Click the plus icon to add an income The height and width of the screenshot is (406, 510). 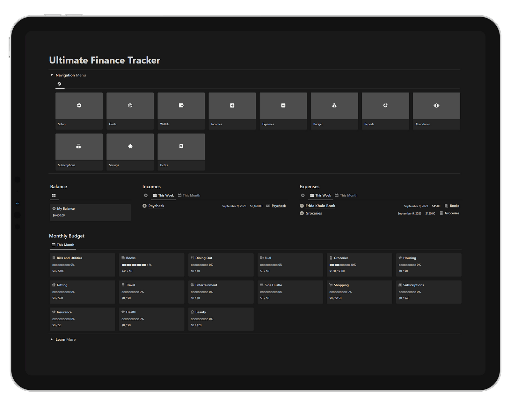coord(146,195)
